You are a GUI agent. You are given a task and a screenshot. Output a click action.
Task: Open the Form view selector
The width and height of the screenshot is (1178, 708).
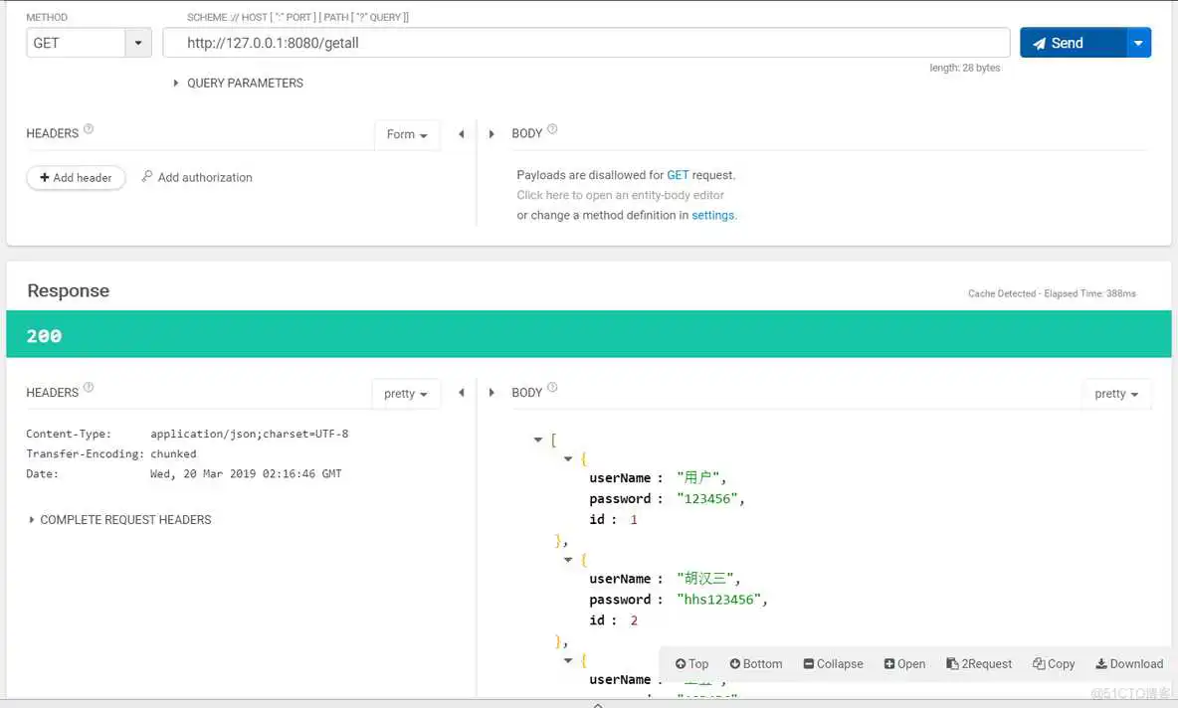(407, 133)
